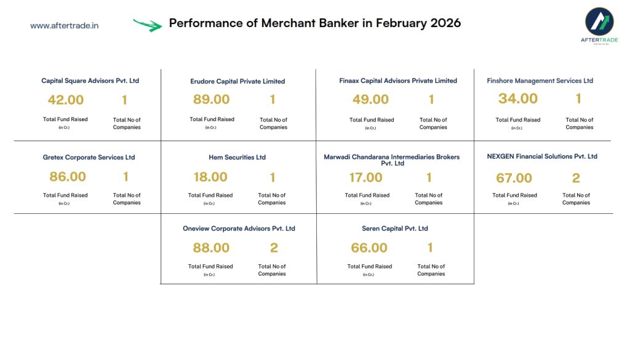This screenshot has height=354, width=630.
Task: Click the 66.00 value under Seren Capital
Action: pyautogui.click(x=369, y=248)
